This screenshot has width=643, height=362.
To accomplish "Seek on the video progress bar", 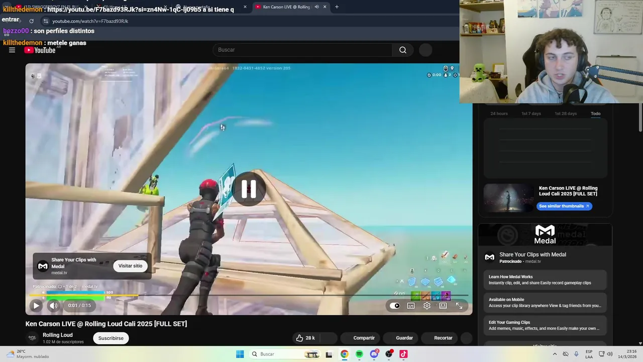I will pos(249,296).
